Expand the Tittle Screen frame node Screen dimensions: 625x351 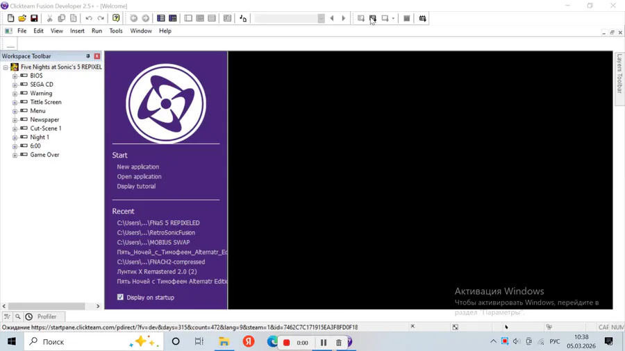[x=15, y=102]
